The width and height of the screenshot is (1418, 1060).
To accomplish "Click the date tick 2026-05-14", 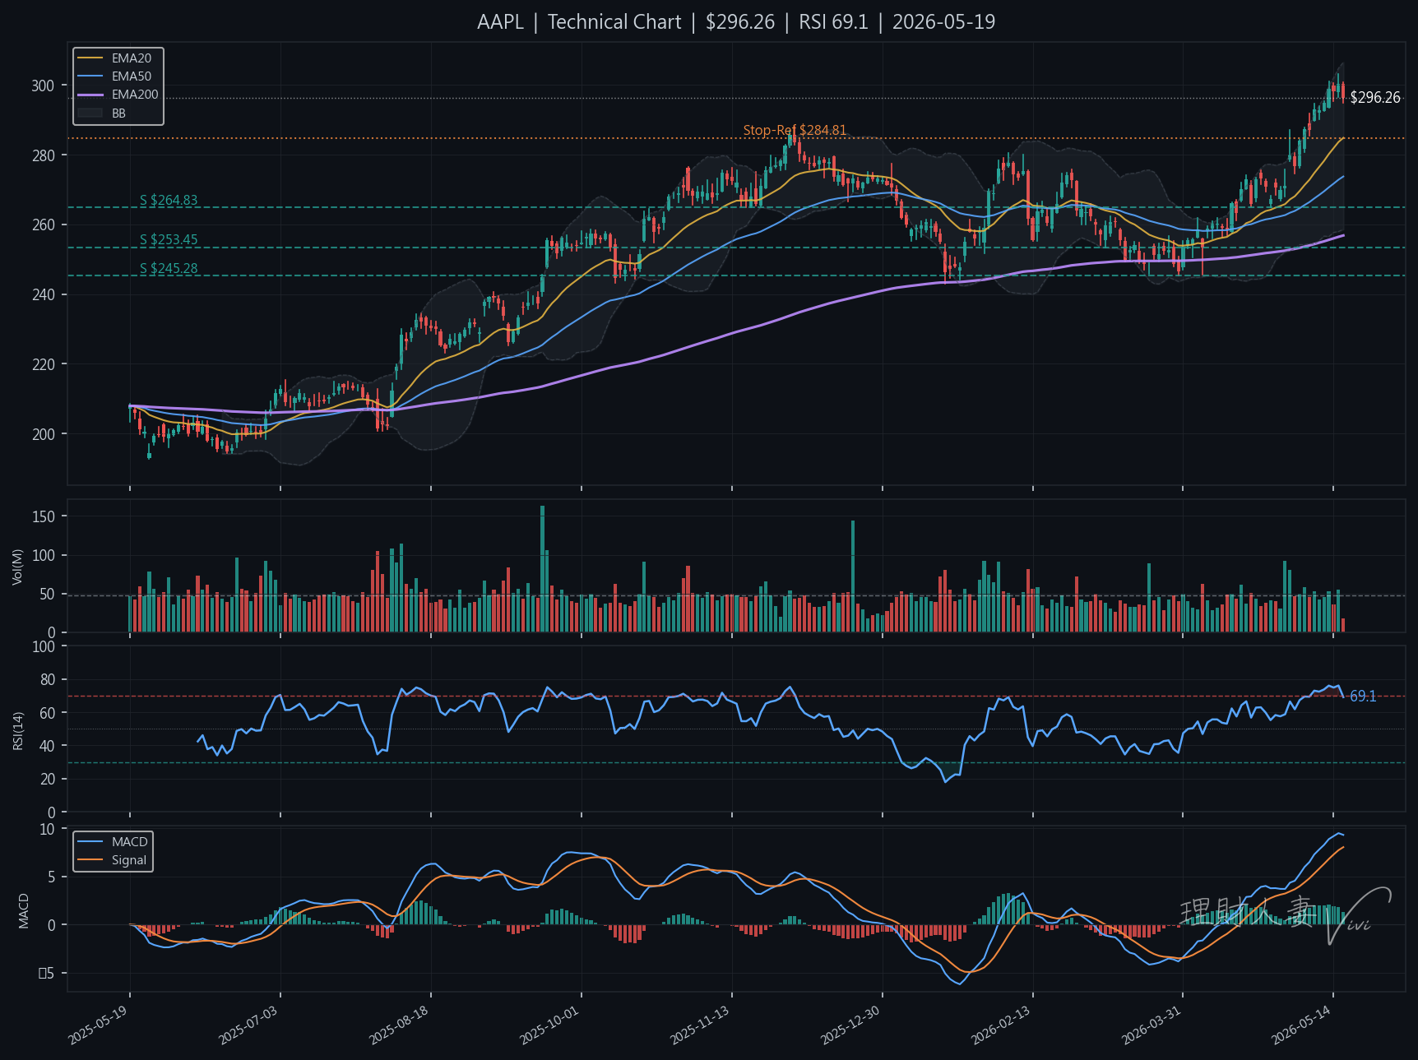I will click(1301, 1025).
